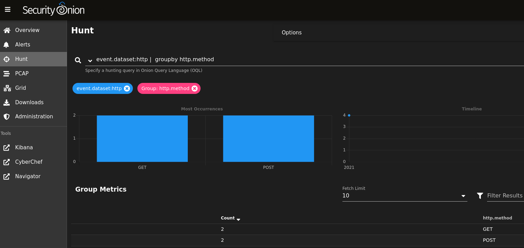Click the CyberChef external link icon
Viewport: 524px width, 248px height.
(x=7, y=162)
